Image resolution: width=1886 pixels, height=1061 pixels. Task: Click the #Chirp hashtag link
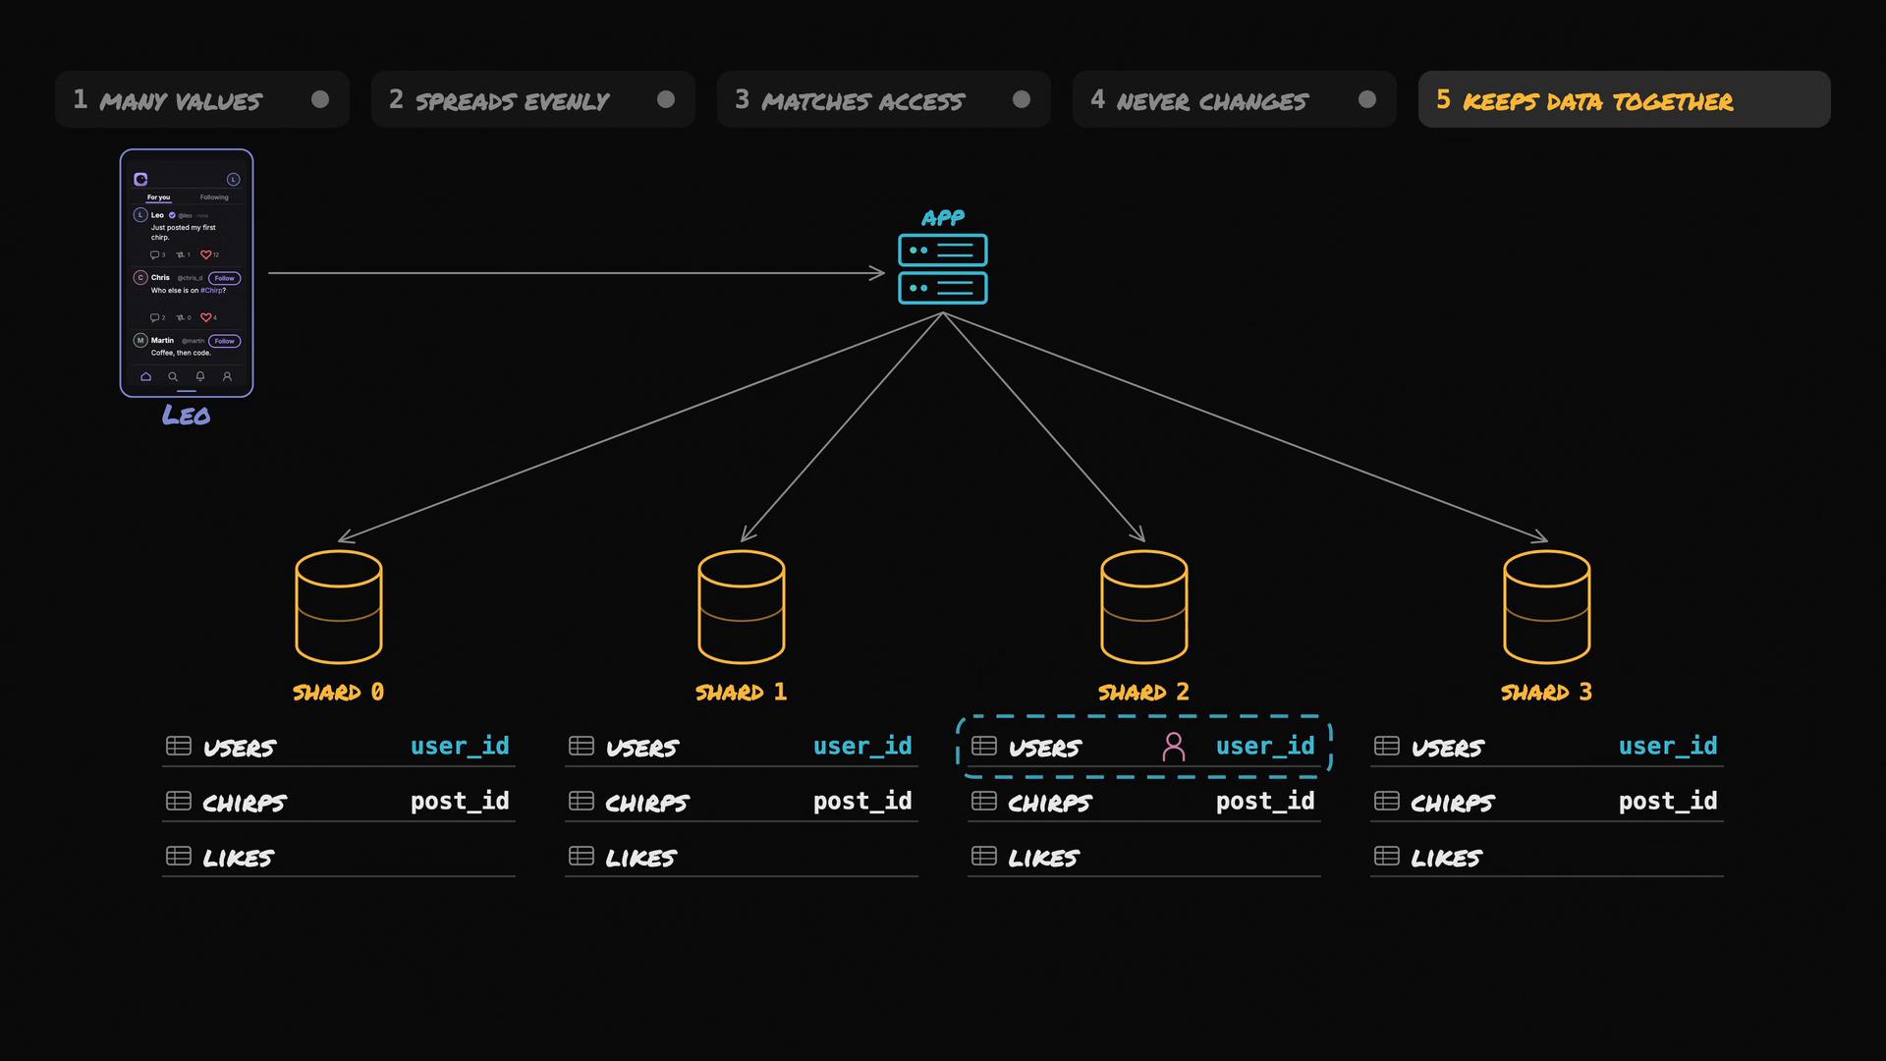tap(211, 291)
